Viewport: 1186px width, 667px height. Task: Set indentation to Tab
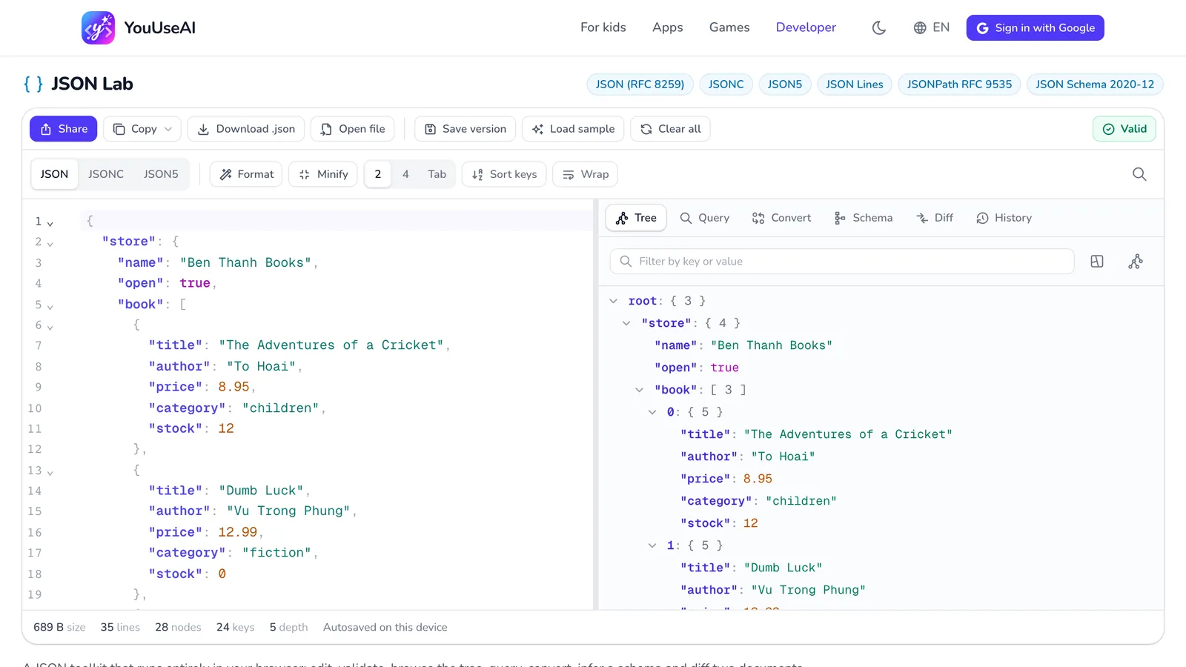437,174
